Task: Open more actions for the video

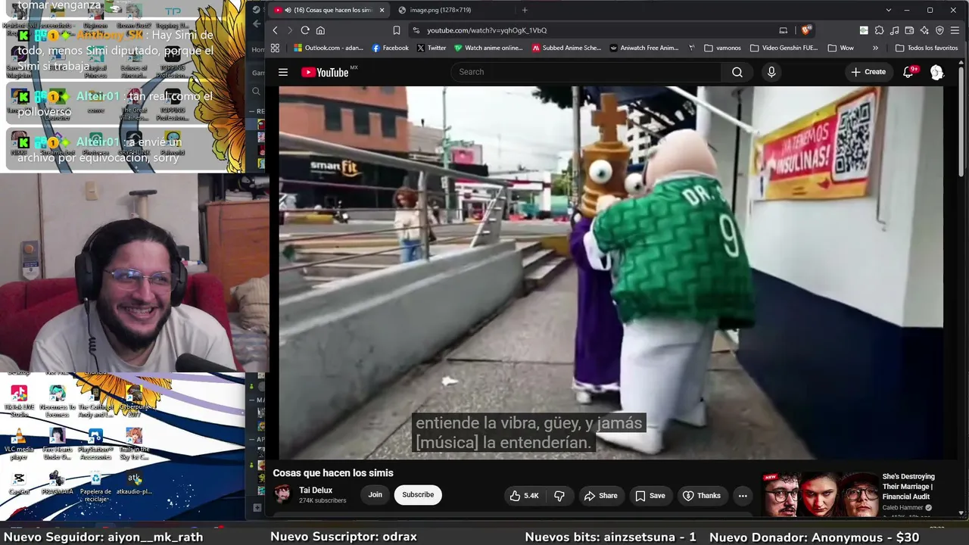Action: click(743, 496)
